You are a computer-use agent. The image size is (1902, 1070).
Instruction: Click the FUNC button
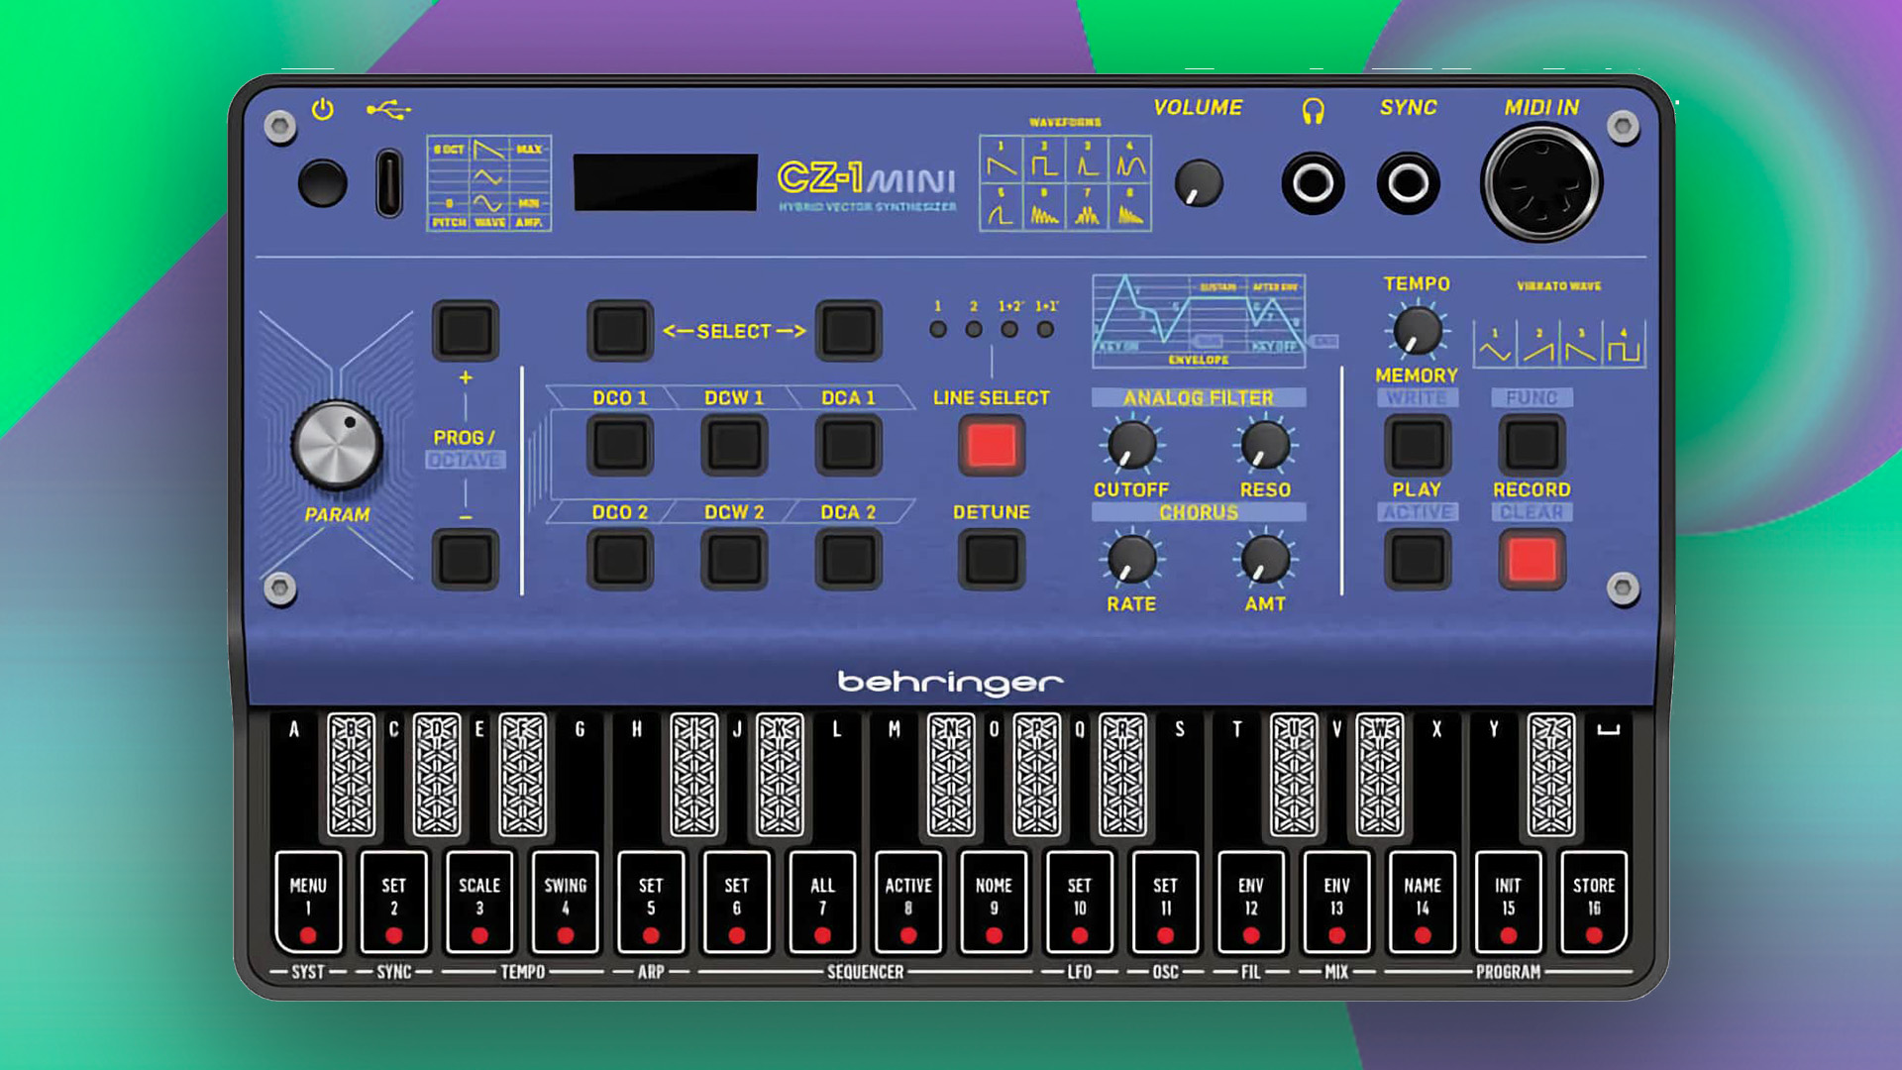(1532, 445)
